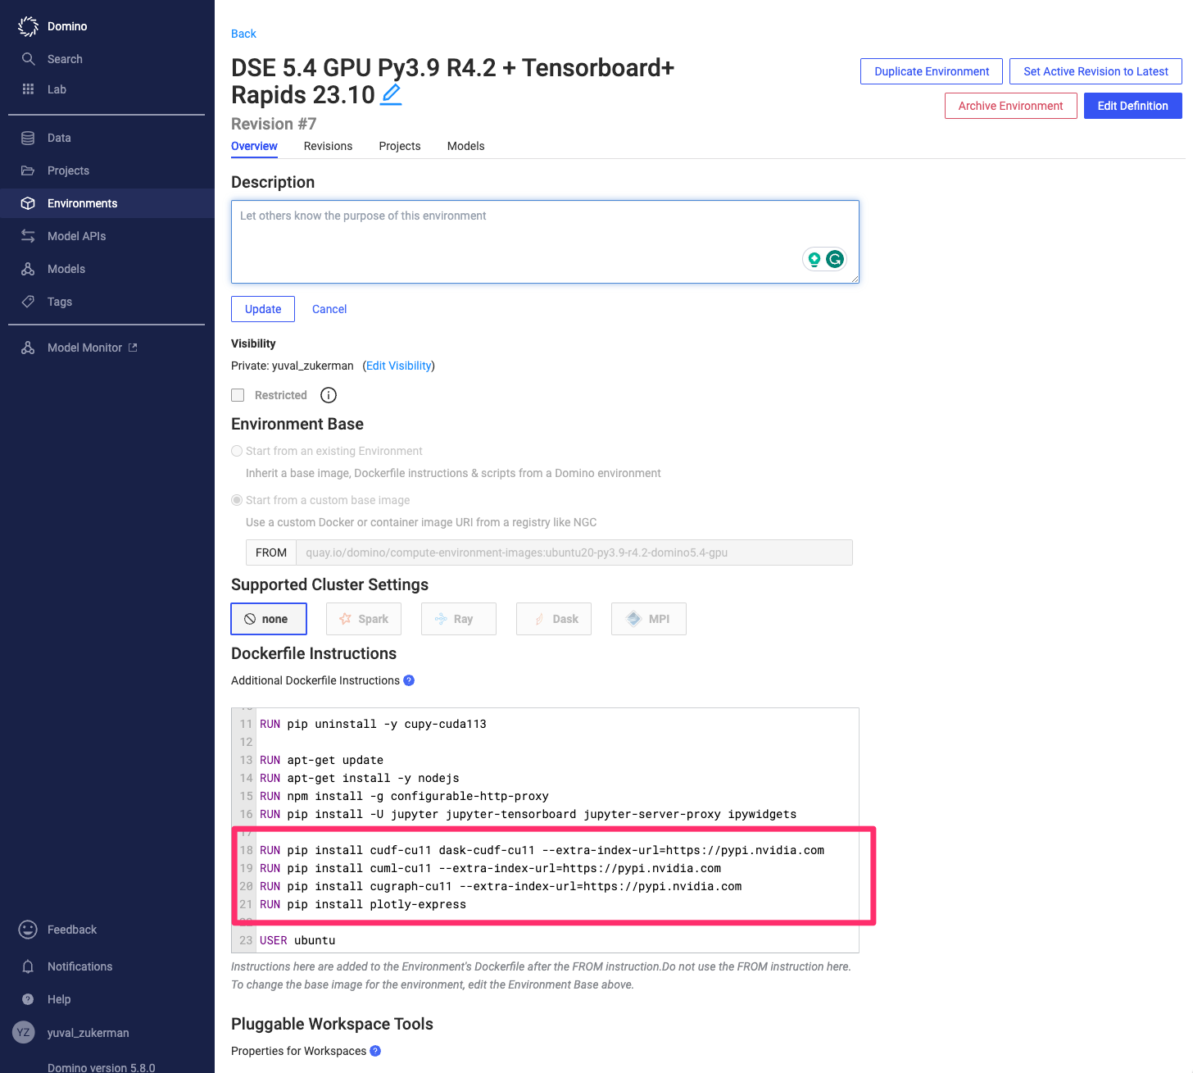1193x1073 pixels.
Task: Click the Feedback smiley icon
Action: pyautogui.click(x=28, y=930)
